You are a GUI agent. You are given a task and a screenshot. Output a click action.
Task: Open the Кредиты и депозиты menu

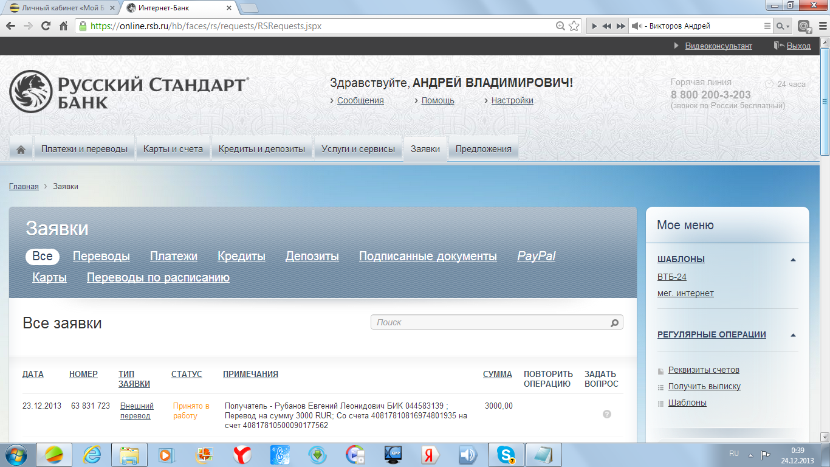click(262, 149)
